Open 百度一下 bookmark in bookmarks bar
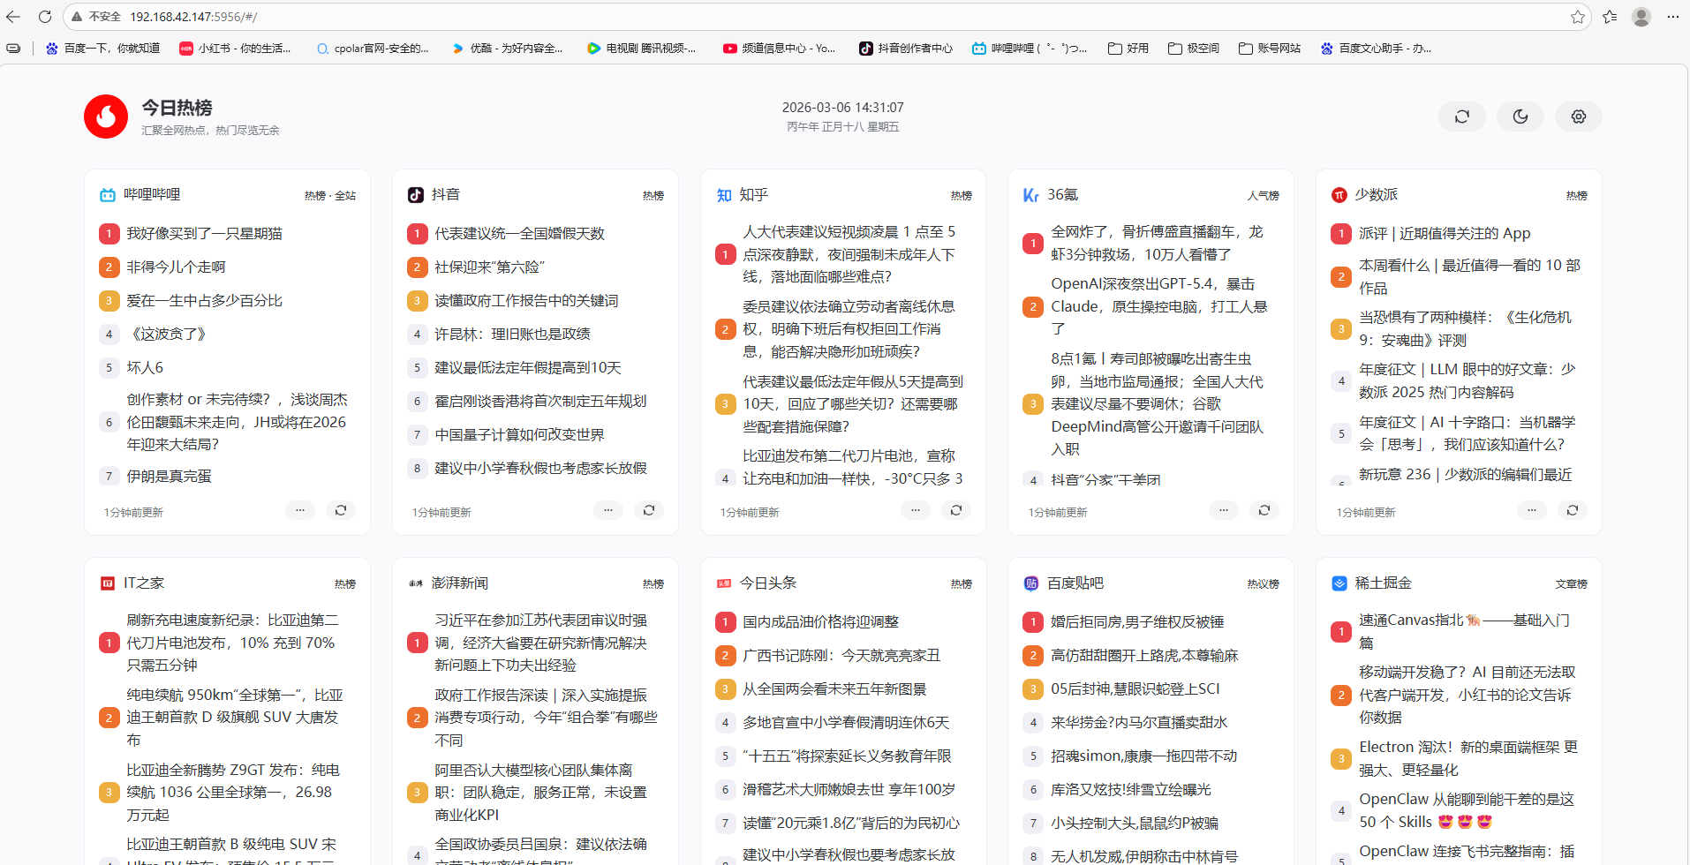This screenshot has height=865, width=1690. pos(102,49)
